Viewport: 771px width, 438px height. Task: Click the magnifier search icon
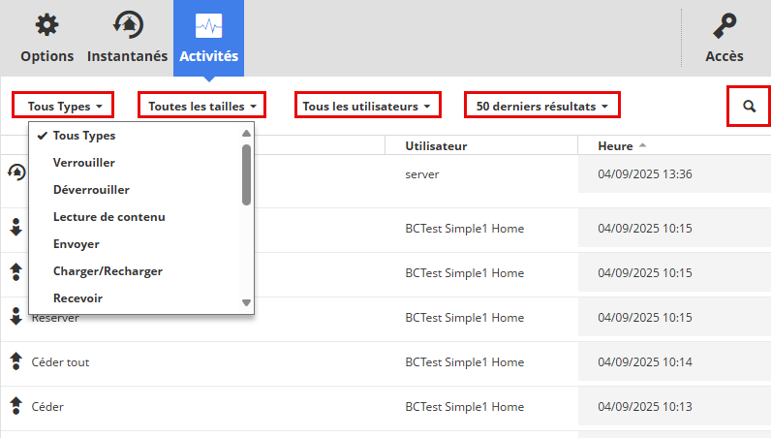(x=749, y=106)
